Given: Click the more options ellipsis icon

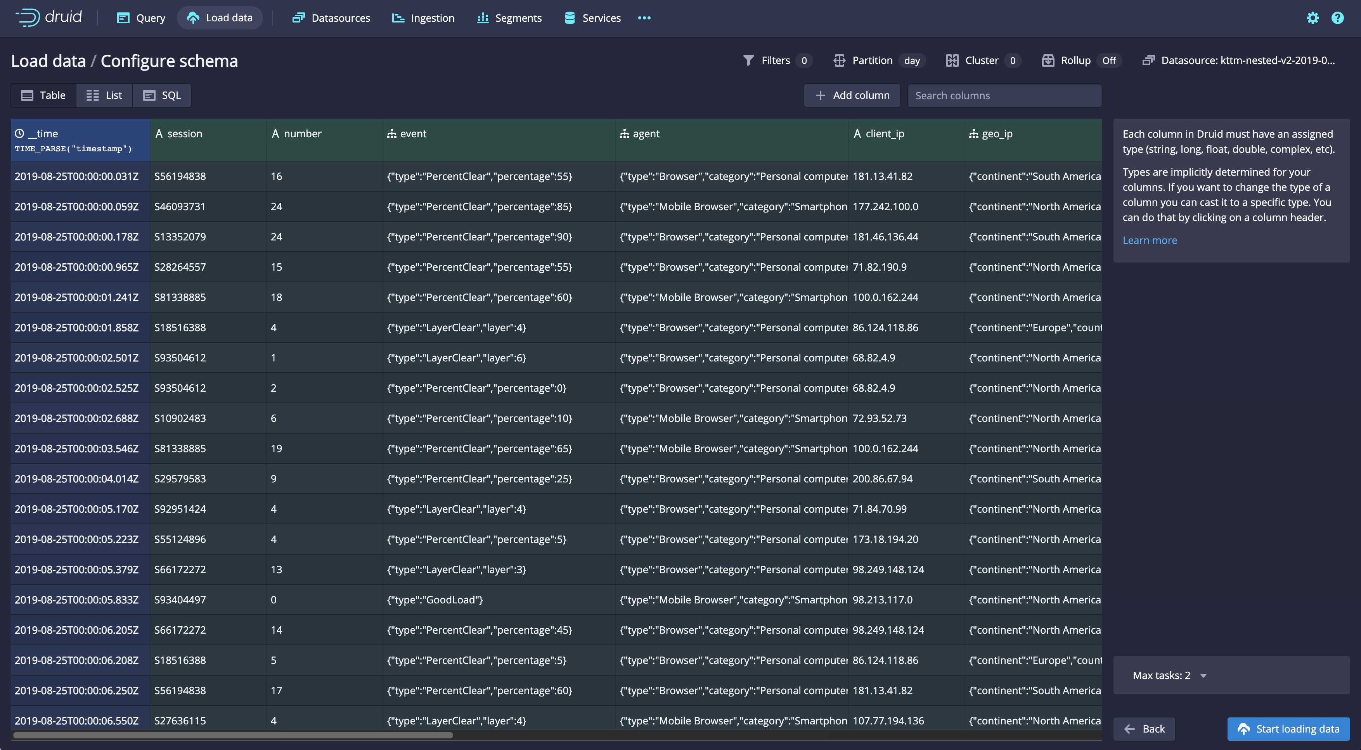Looking at the screenshot, I should coord(644,18).
